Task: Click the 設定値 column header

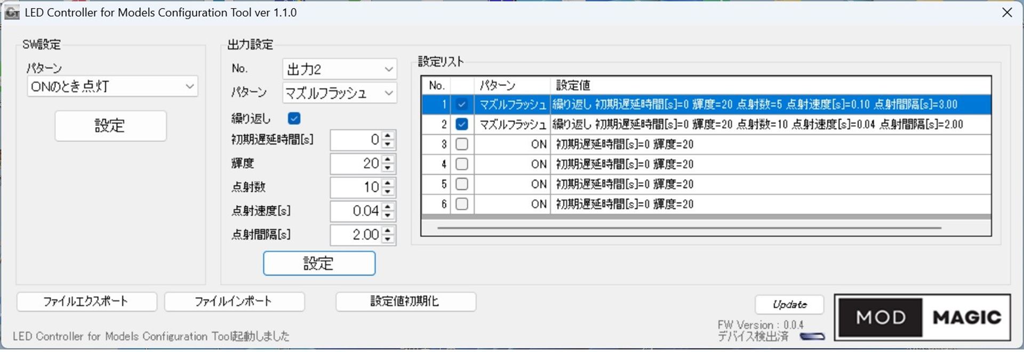Action: (x=771, y=85)
